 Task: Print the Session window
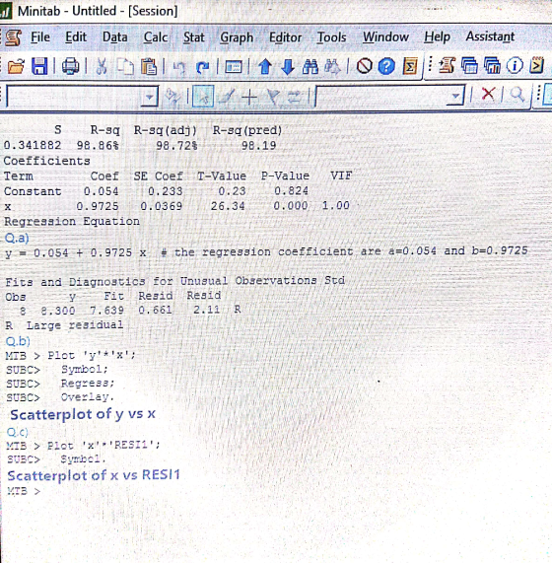70,66
